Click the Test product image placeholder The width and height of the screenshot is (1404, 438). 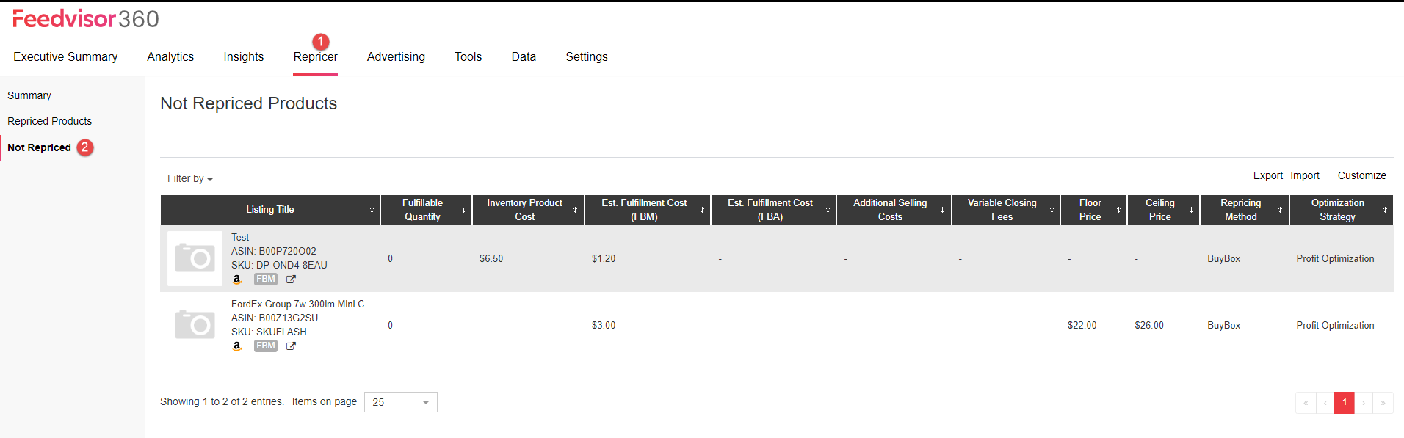(195, 258)
